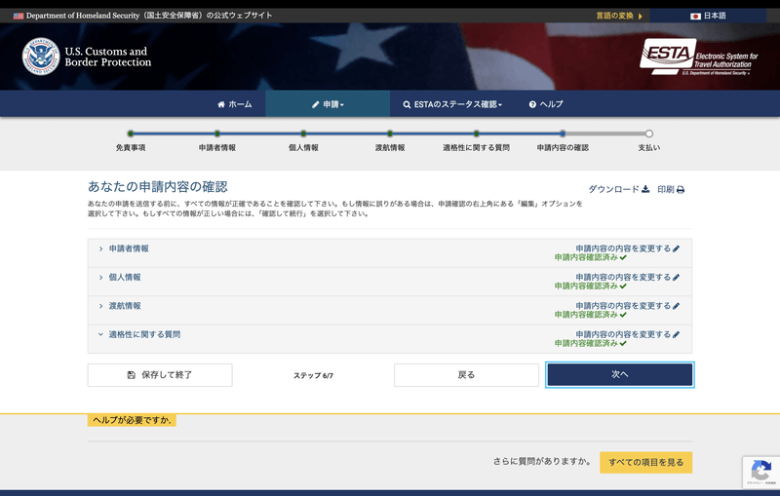The image size is (780, 496).
Task: Click the US flag icon in top bar
Action: click(x=19, y=16)
